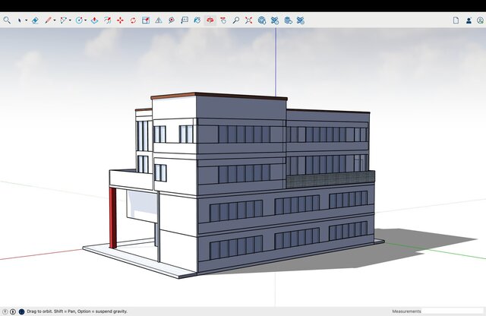Select the Eraser tool

click(x=35, y=21)
